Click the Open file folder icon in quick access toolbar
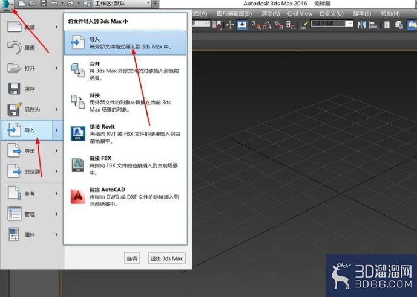This screenshot has height=297, width=417. (33, 4)
